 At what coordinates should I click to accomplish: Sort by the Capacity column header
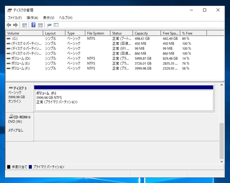tap(147, 33)
